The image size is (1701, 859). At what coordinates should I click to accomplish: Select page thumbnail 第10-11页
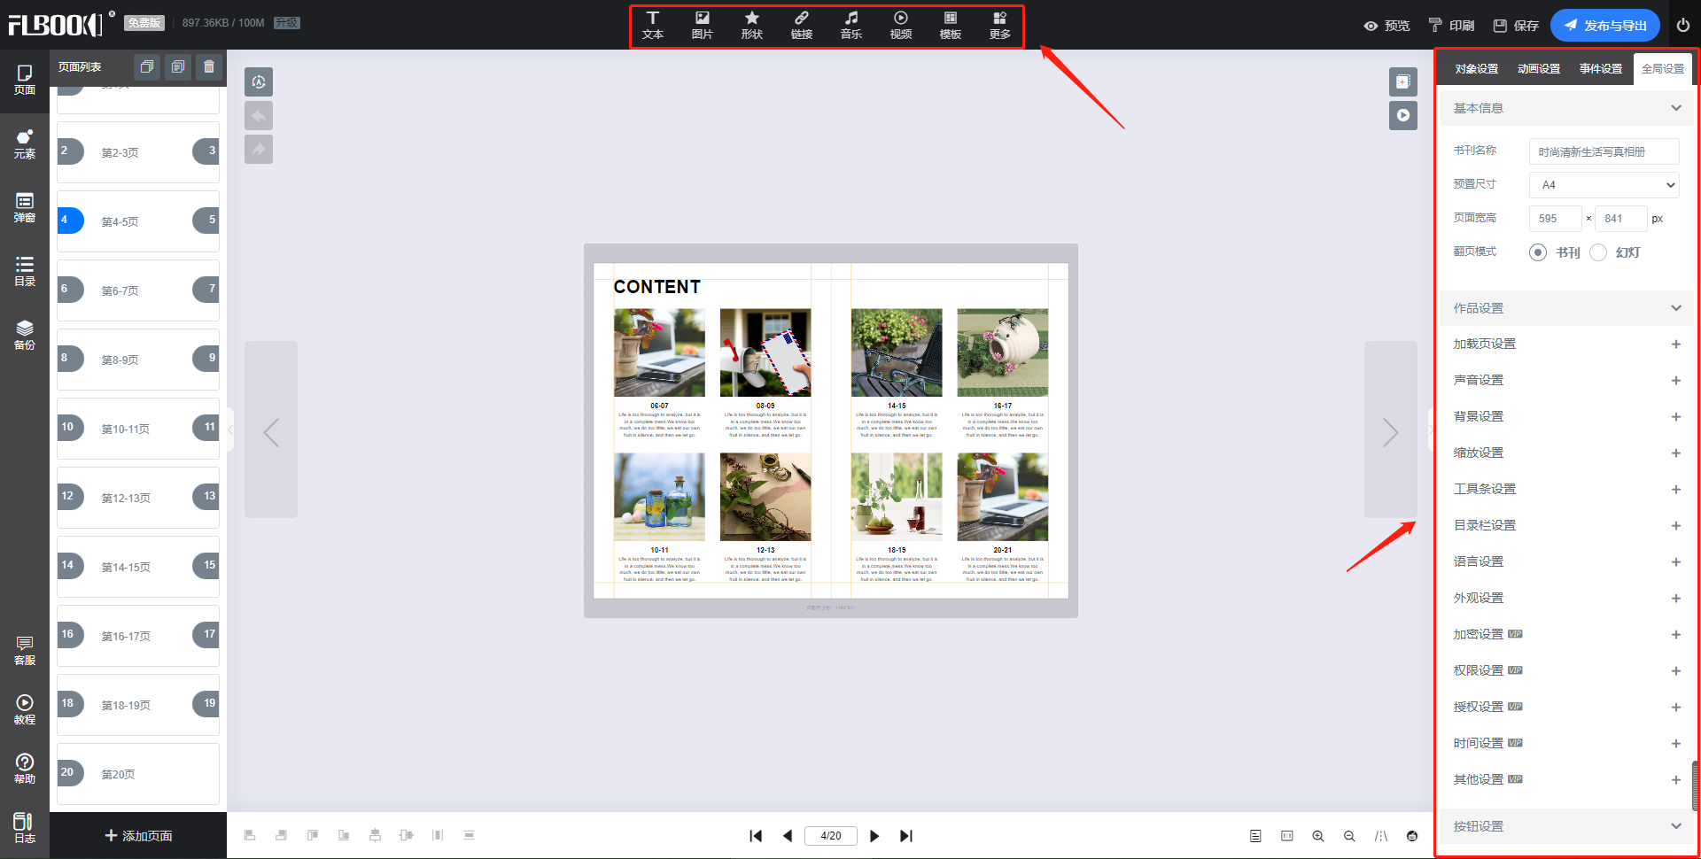coord(138,429)
